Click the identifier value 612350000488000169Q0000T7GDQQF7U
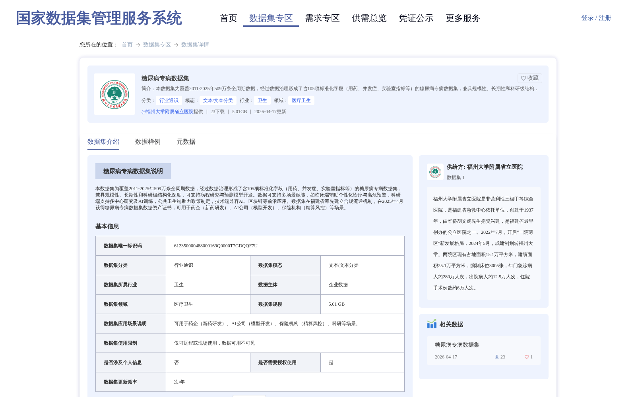Screen dimensions: 636x397 point(216,246)
